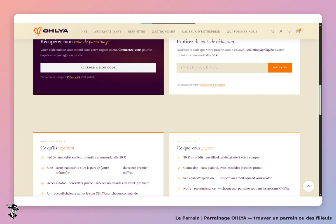
Task: Open the wishlist heart icon
Action: [290, 31]
